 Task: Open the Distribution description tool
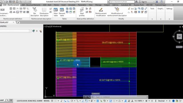44,12
